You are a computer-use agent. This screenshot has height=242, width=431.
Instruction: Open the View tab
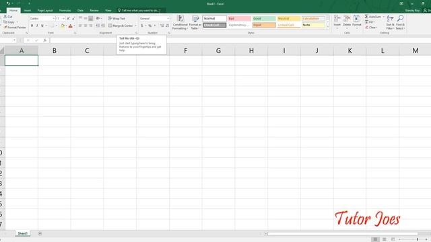[x=108, y=11]
